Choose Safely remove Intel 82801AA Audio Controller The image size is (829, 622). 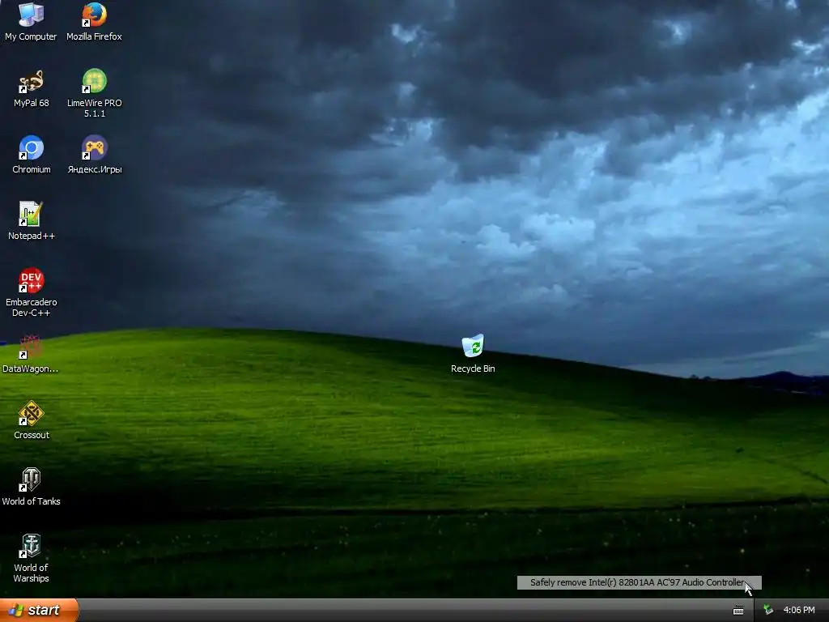point(640,582)
